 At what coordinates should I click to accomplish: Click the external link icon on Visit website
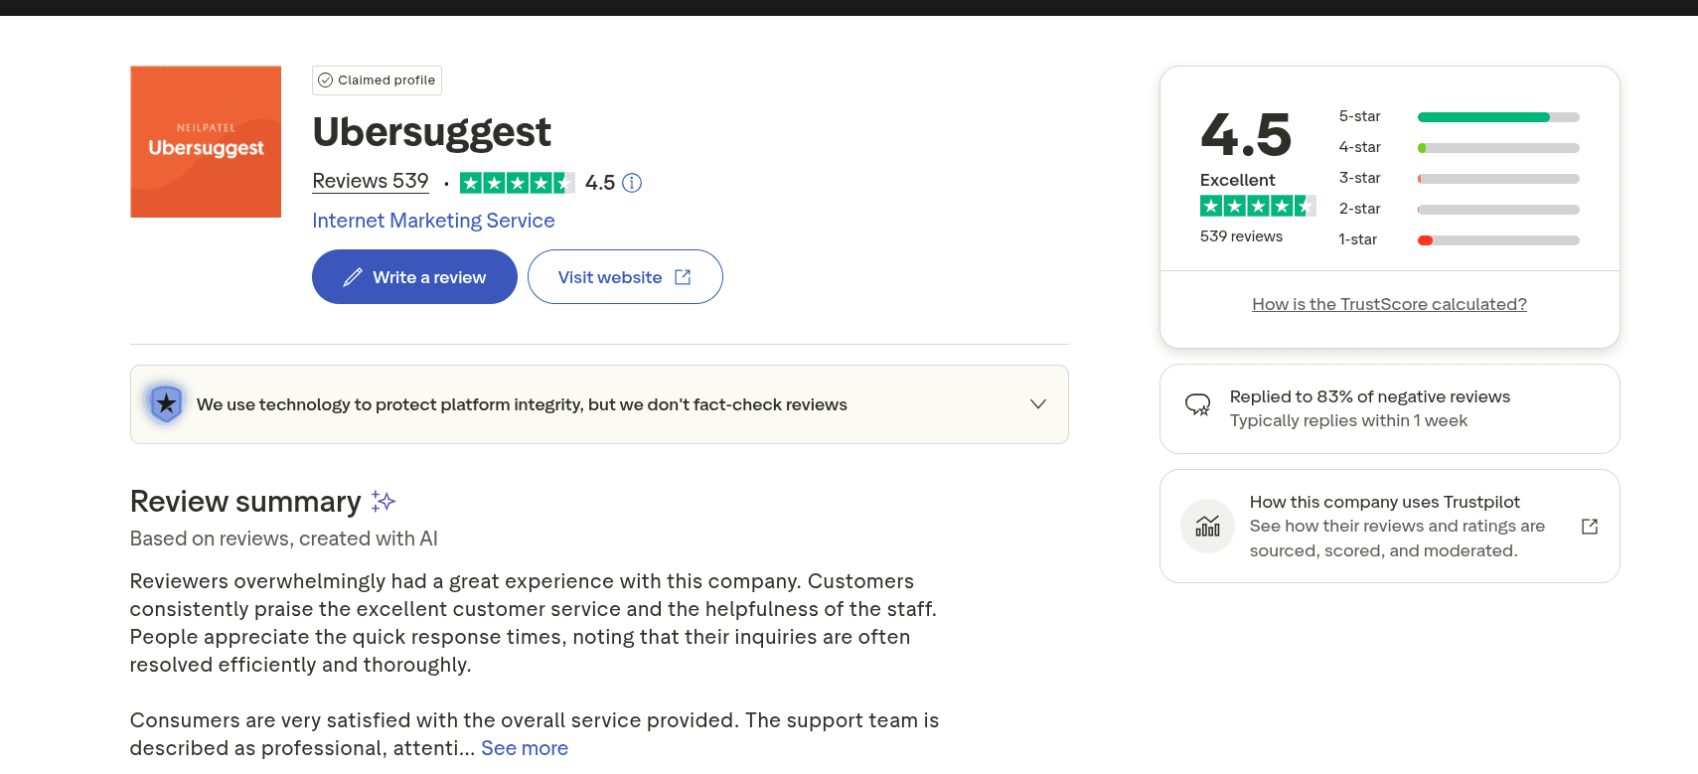[x=683, y=277]
